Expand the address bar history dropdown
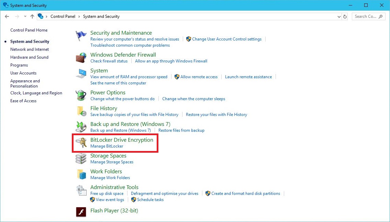 339,16
